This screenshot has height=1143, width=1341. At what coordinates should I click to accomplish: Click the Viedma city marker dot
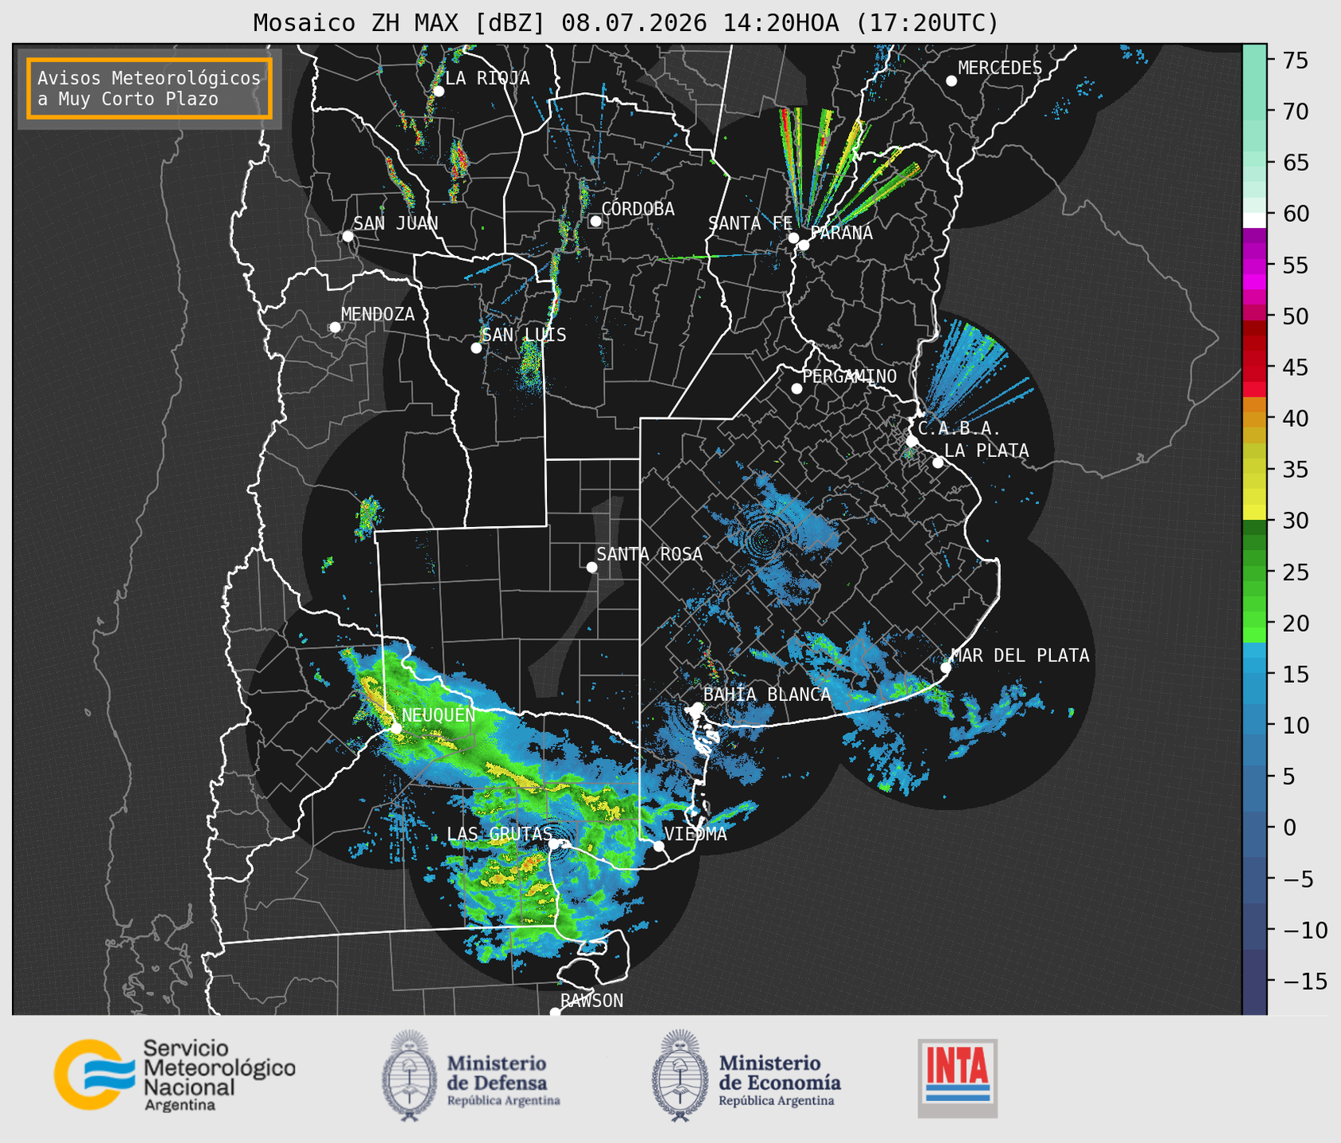click(658, 846)
